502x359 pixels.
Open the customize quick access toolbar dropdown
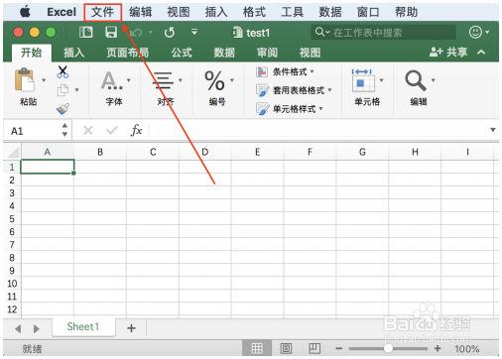coord(194,32)
